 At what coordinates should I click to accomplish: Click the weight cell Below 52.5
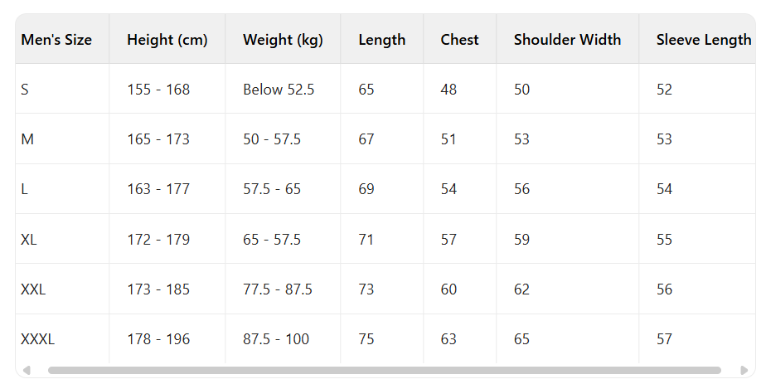point(279,90)
